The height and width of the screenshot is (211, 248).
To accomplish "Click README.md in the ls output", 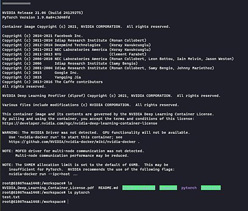I will click(x=108, y=188).
